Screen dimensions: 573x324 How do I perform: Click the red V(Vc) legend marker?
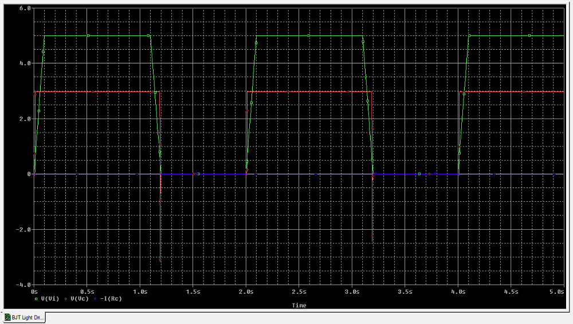click(x=66, y=299)
